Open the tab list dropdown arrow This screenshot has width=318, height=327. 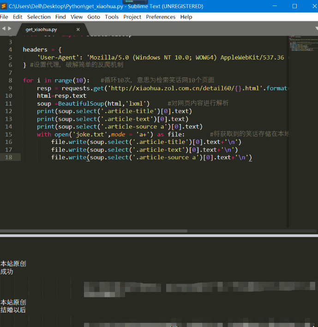[x=316, y=28]
